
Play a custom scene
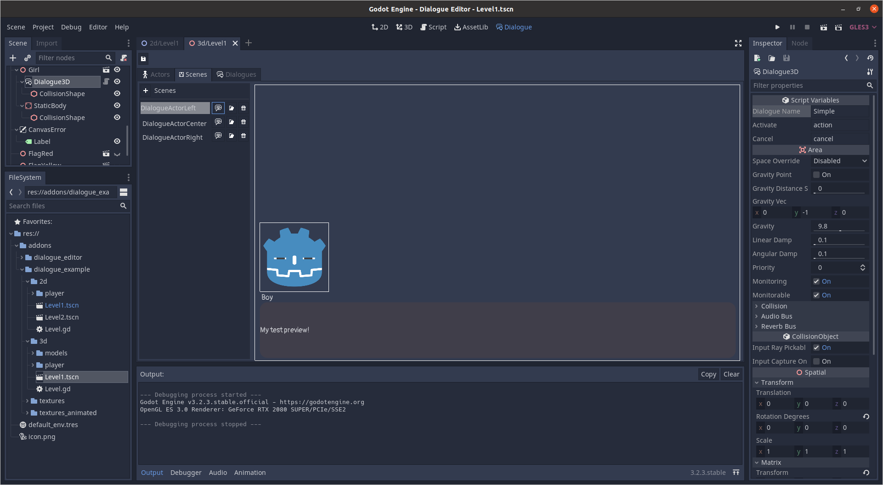(838, 27)
